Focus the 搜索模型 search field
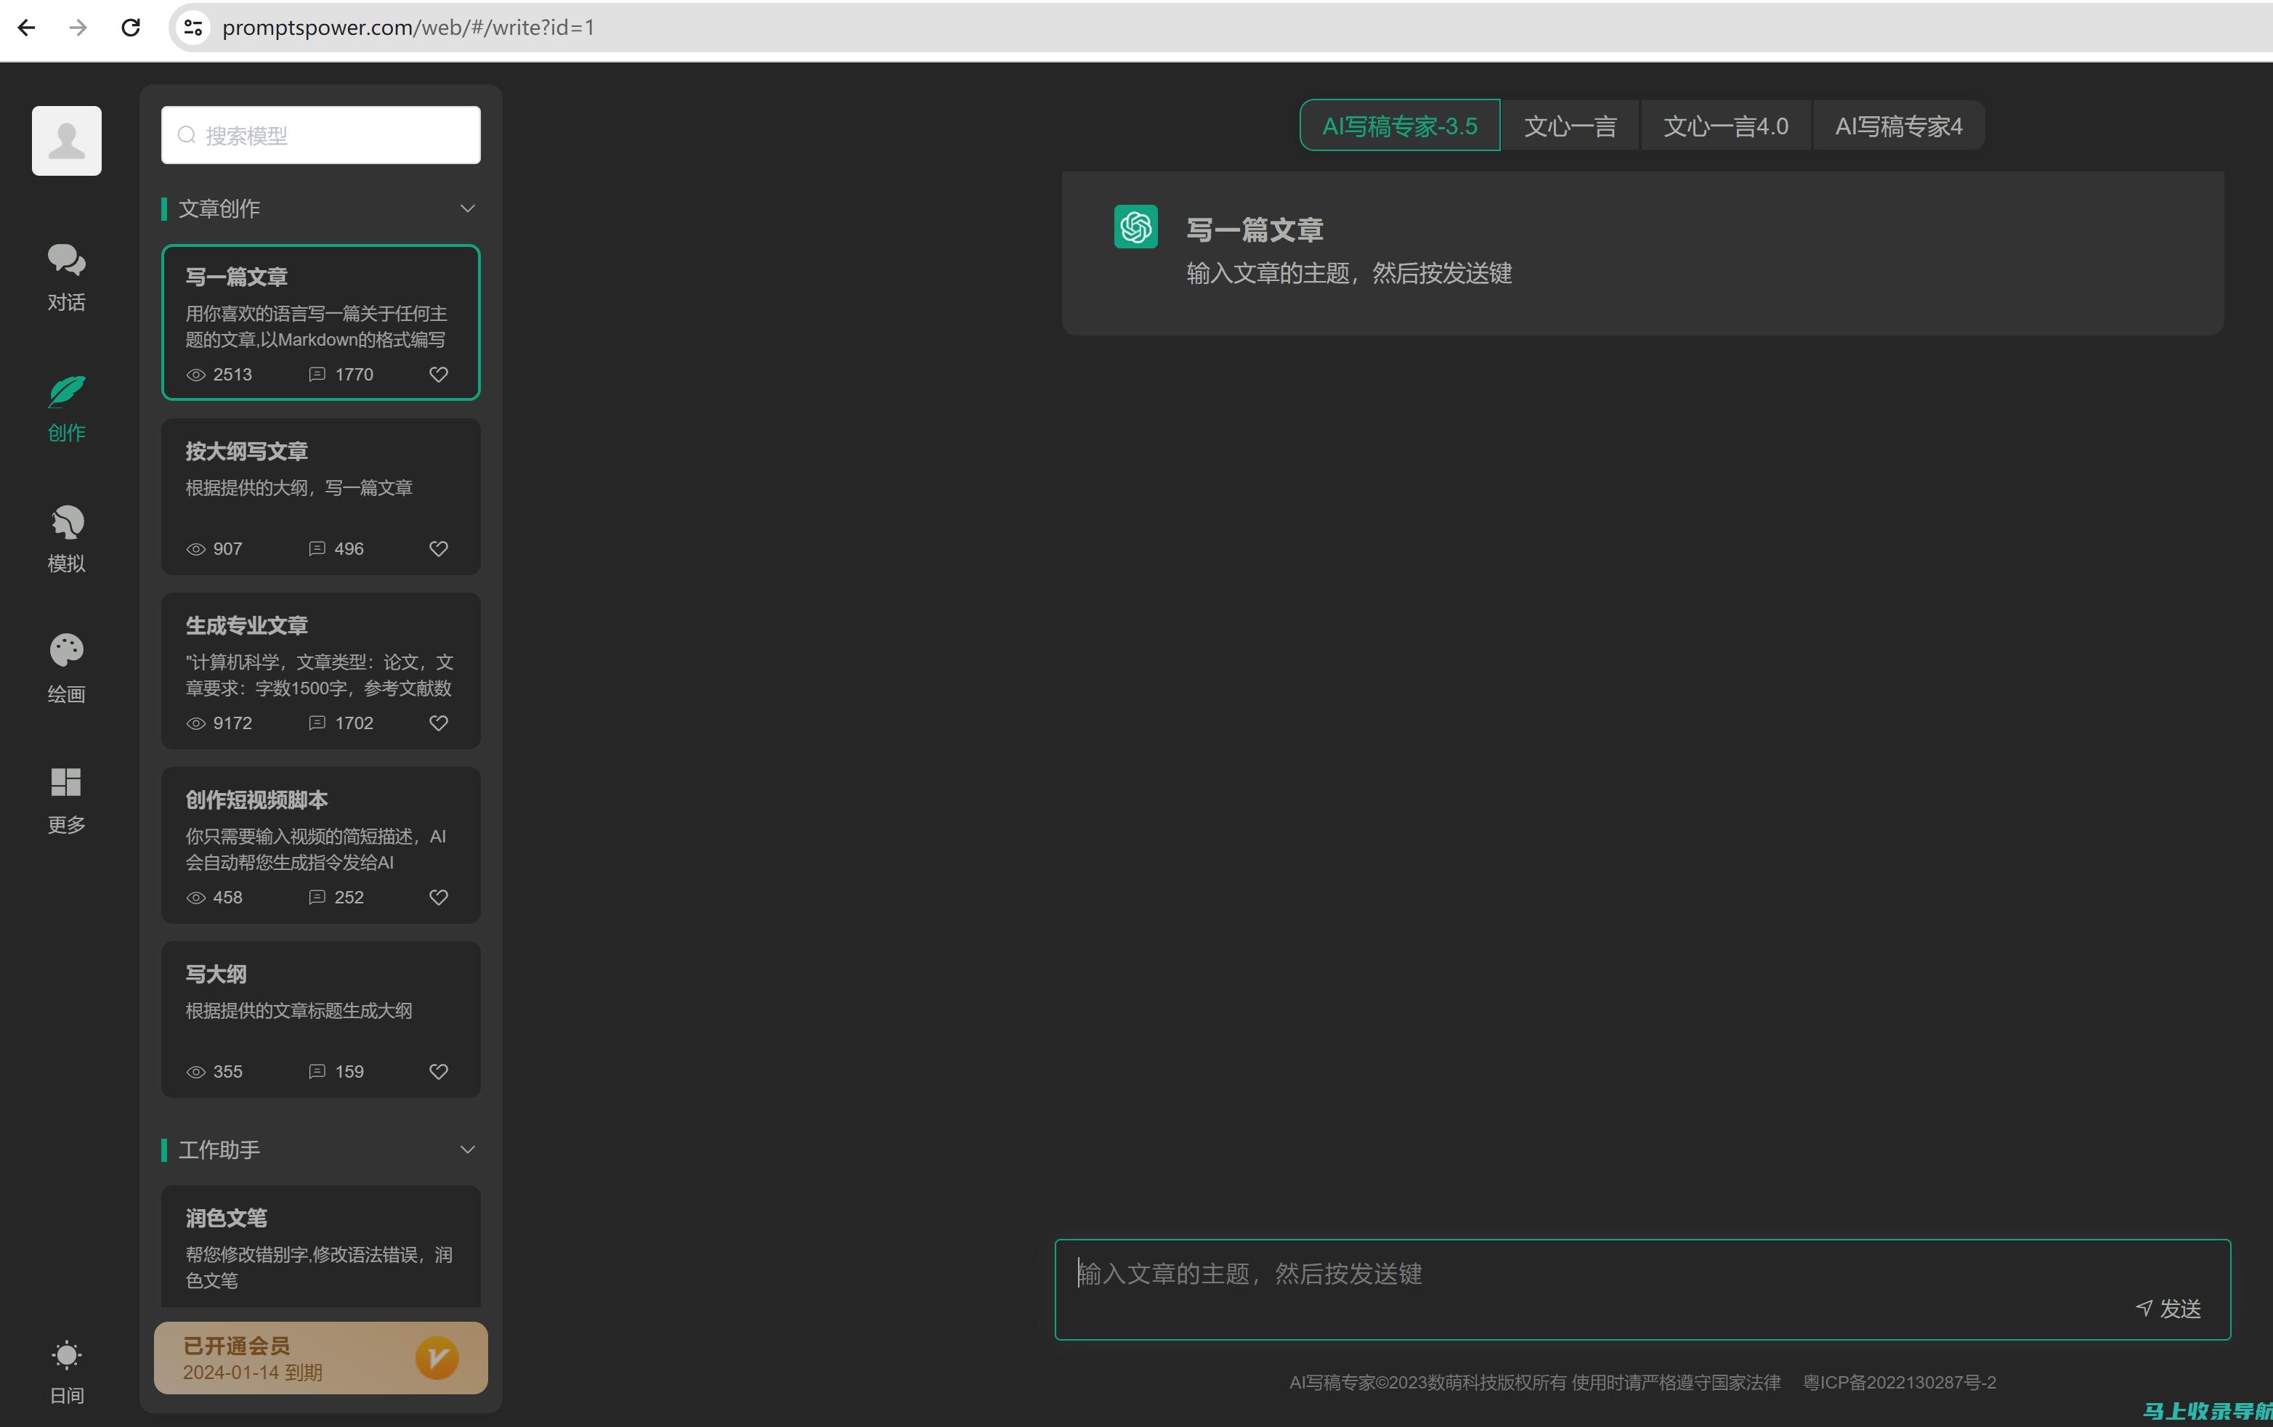The width and height of the screenshot is (2273, 1427). tap(321, 135)
